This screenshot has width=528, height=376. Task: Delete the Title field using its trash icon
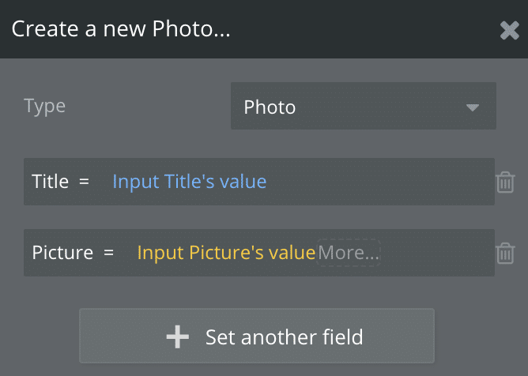pyautogui.click(x=505, y=182)
